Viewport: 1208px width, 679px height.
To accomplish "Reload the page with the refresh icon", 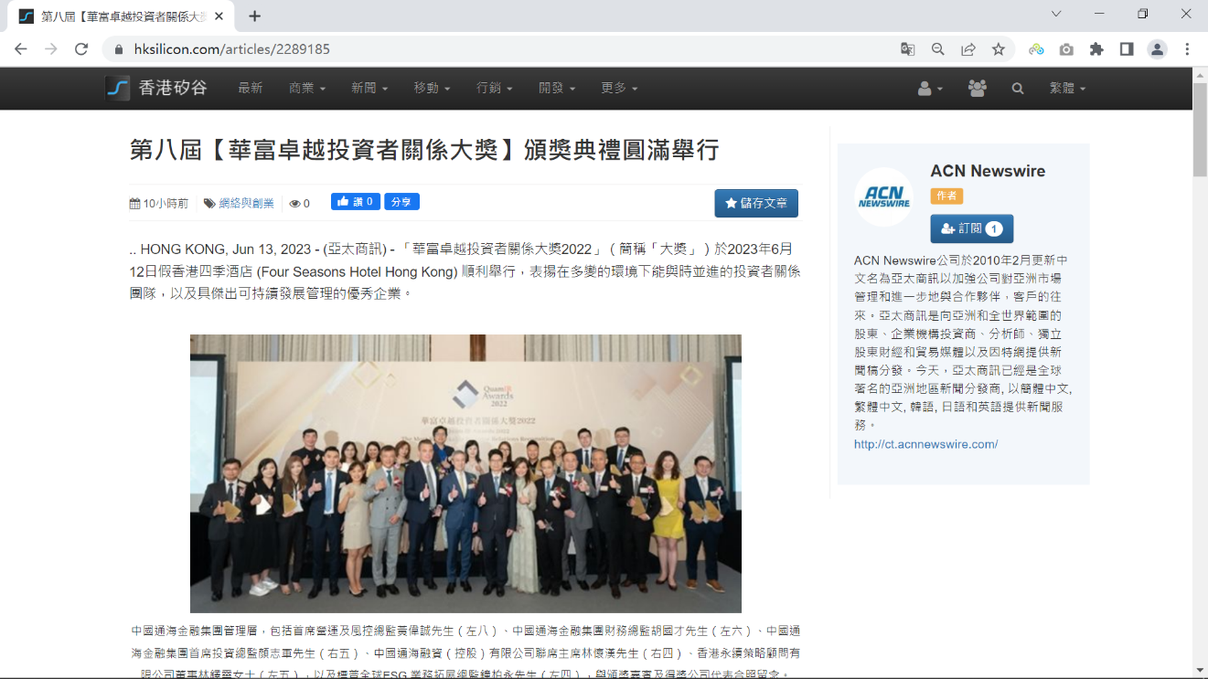I will click(x=81, y=49).
